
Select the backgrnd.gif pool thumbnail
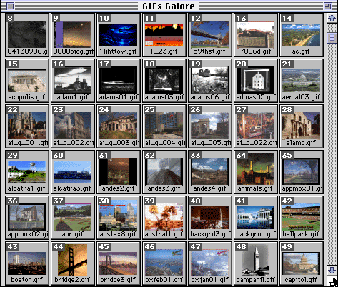click(x=256, y=218)
